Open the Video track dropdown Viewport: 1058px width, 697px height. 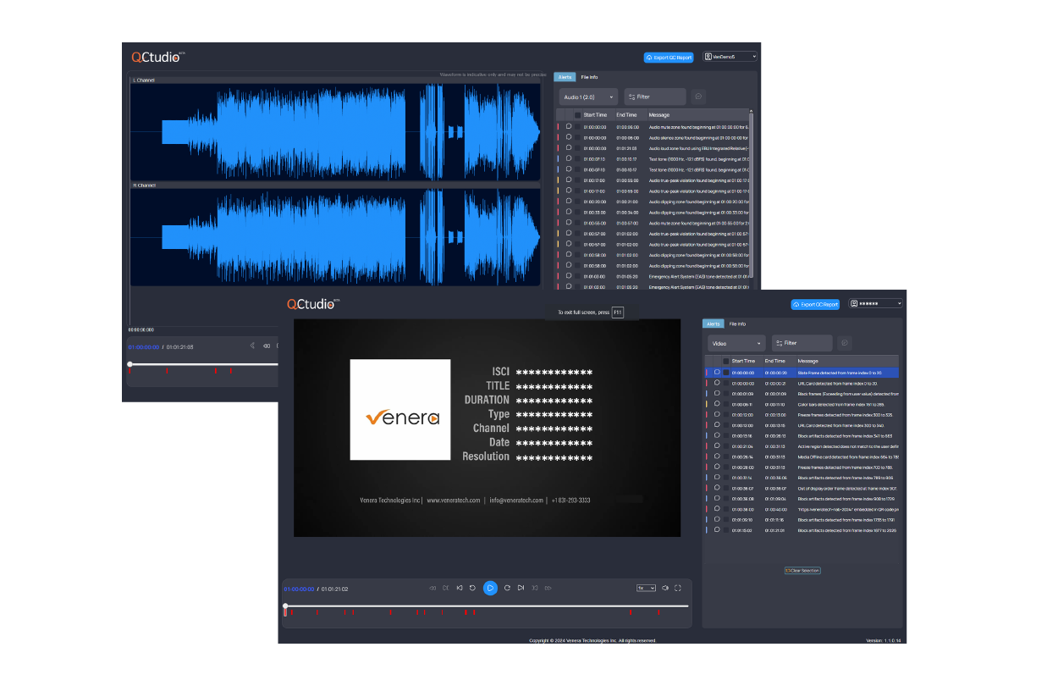pyautogui.click(x=736, y=343)
